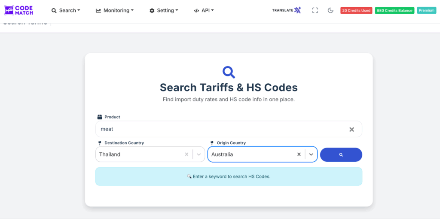Expand the Origin Country dropdown arrow
440x221 pixels.
tap(311, 154)
